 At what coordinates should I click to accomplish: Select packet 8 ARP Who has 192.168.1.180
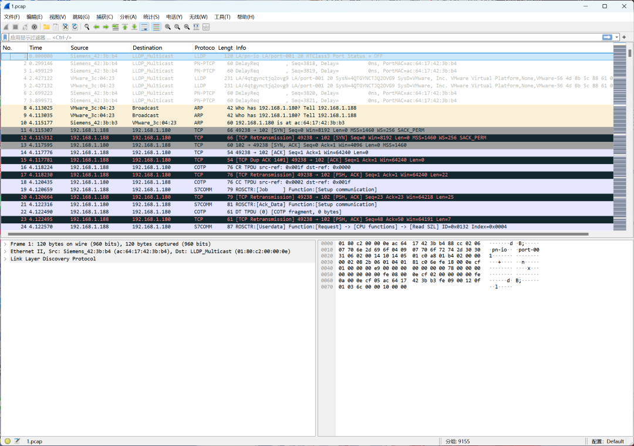pyautogui.click(x=307, y=108)
